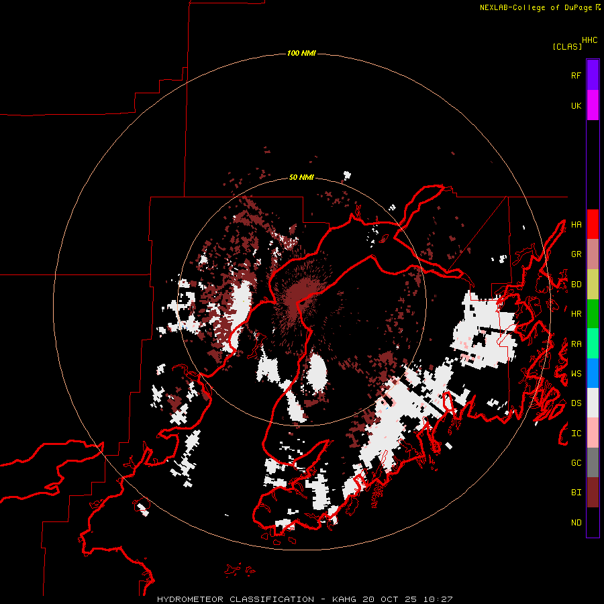Click the HA red legend color block
This screenshot has height=604, width=604.
(593, 224)
